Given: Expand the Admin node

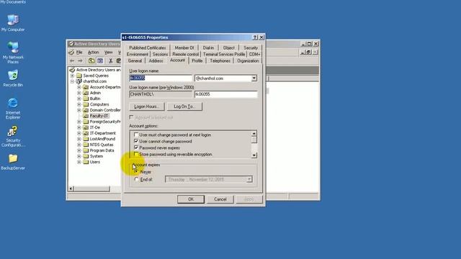Looking at the screenshot, I should pos(79,93).
